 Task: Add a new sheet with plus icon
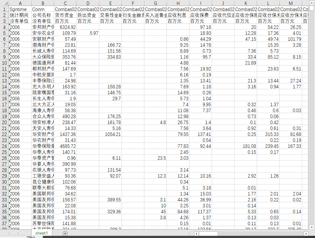pyautogui.click(x=65, y=233)
